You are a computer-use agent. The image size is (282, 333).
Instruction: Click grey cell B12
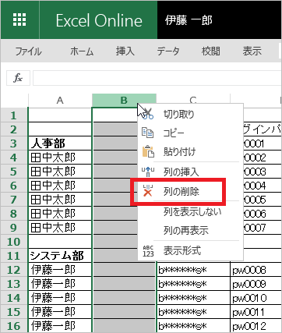click(x=125, y=270)
